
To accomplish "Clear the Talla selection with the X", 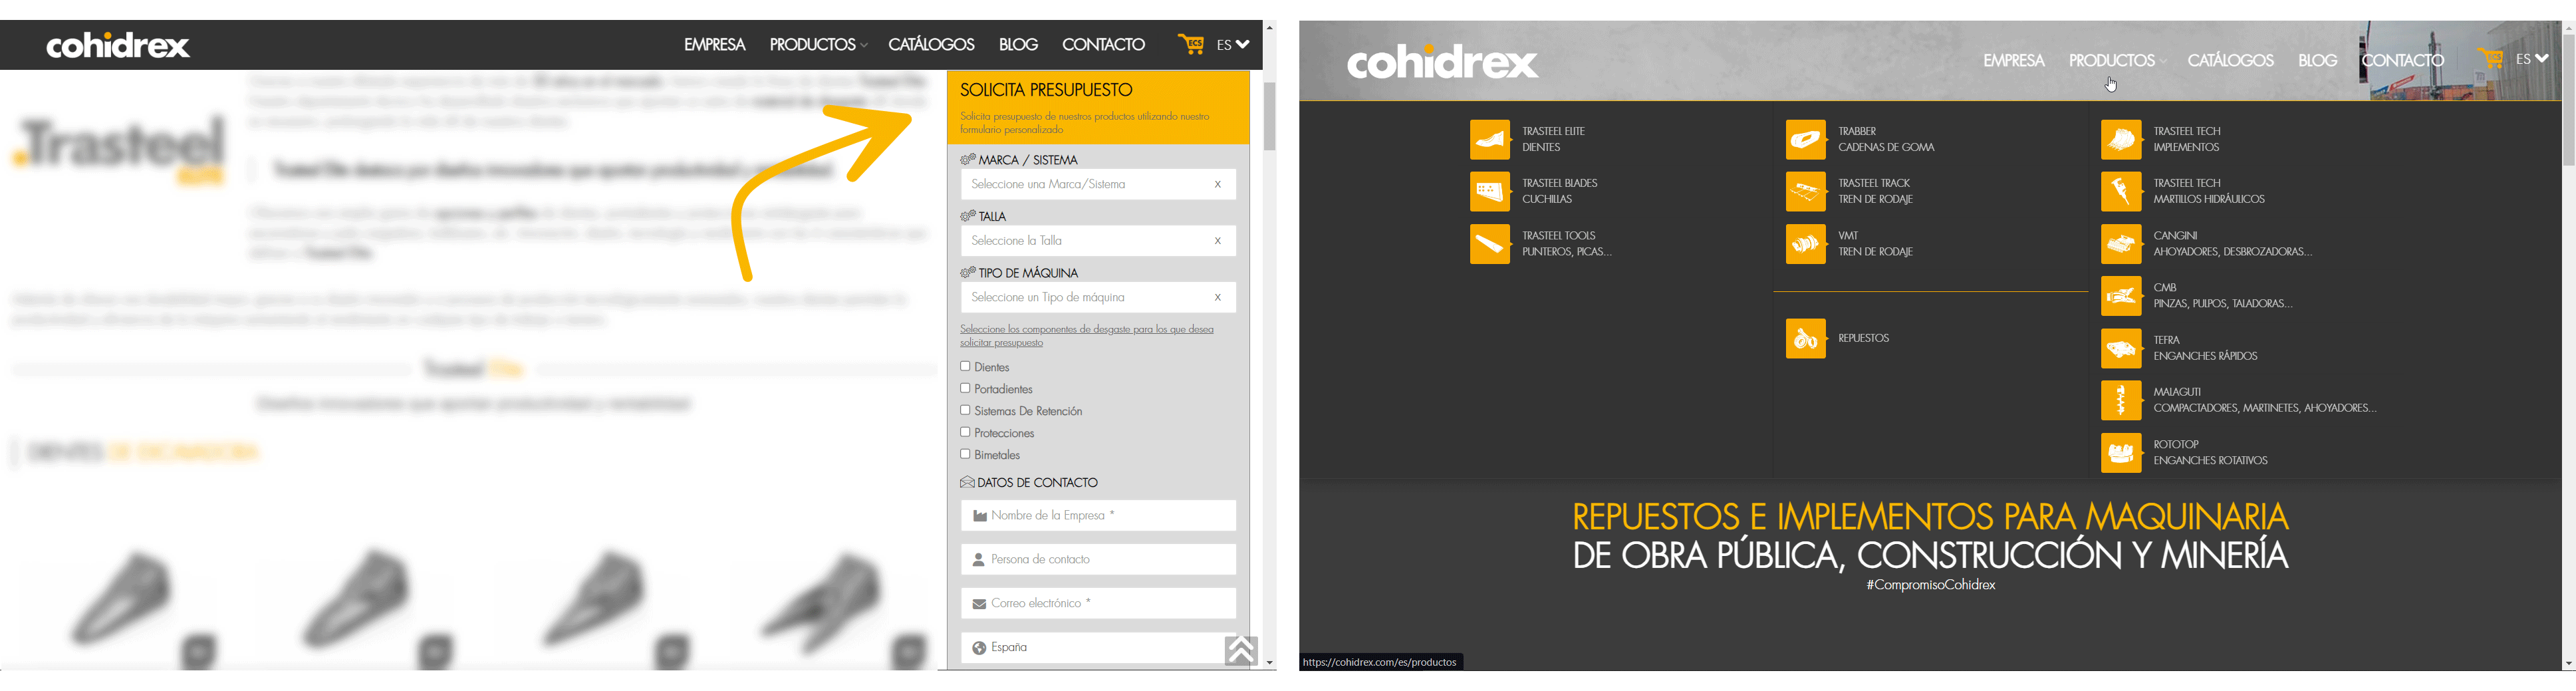I will (1218, 241).
